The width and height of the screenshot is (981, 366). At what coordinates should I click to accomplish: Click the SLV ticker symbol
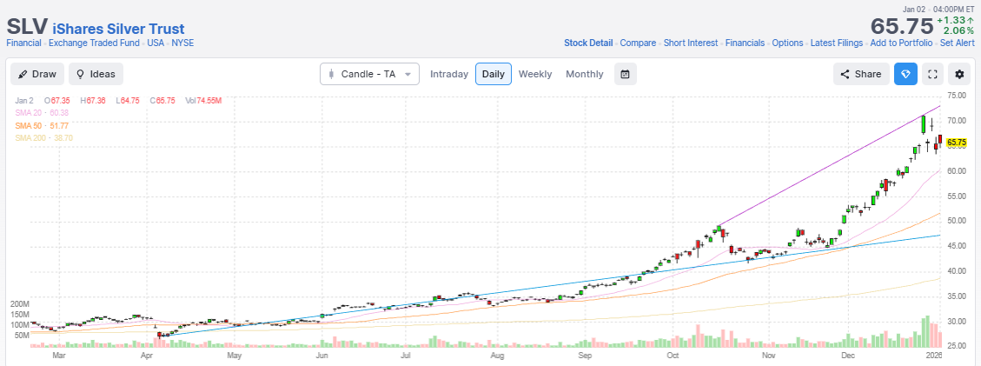(27, 28)
